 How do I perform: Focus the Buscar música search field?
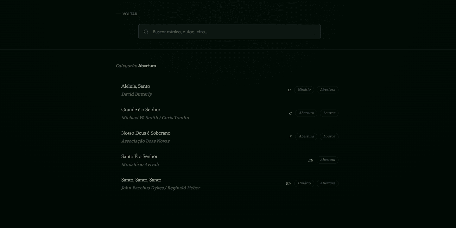tap(229, 32)
